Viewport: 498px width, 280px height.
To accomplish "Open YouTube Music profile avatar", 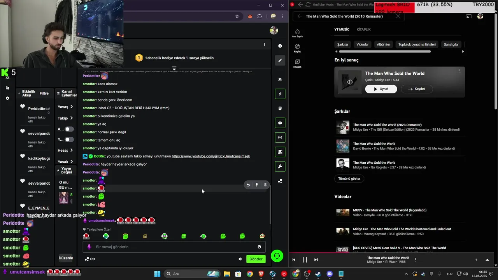I will [x=480, y=16].
